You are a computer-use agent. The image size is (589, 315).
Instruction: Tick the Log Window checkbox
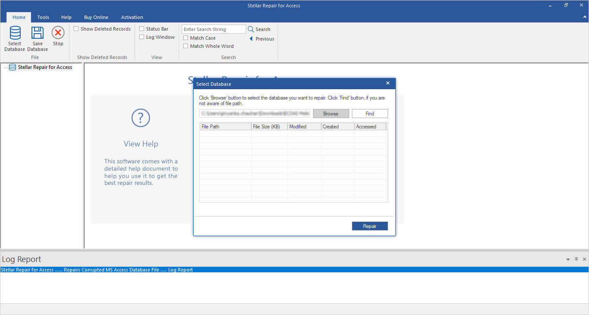click(142, 37)
